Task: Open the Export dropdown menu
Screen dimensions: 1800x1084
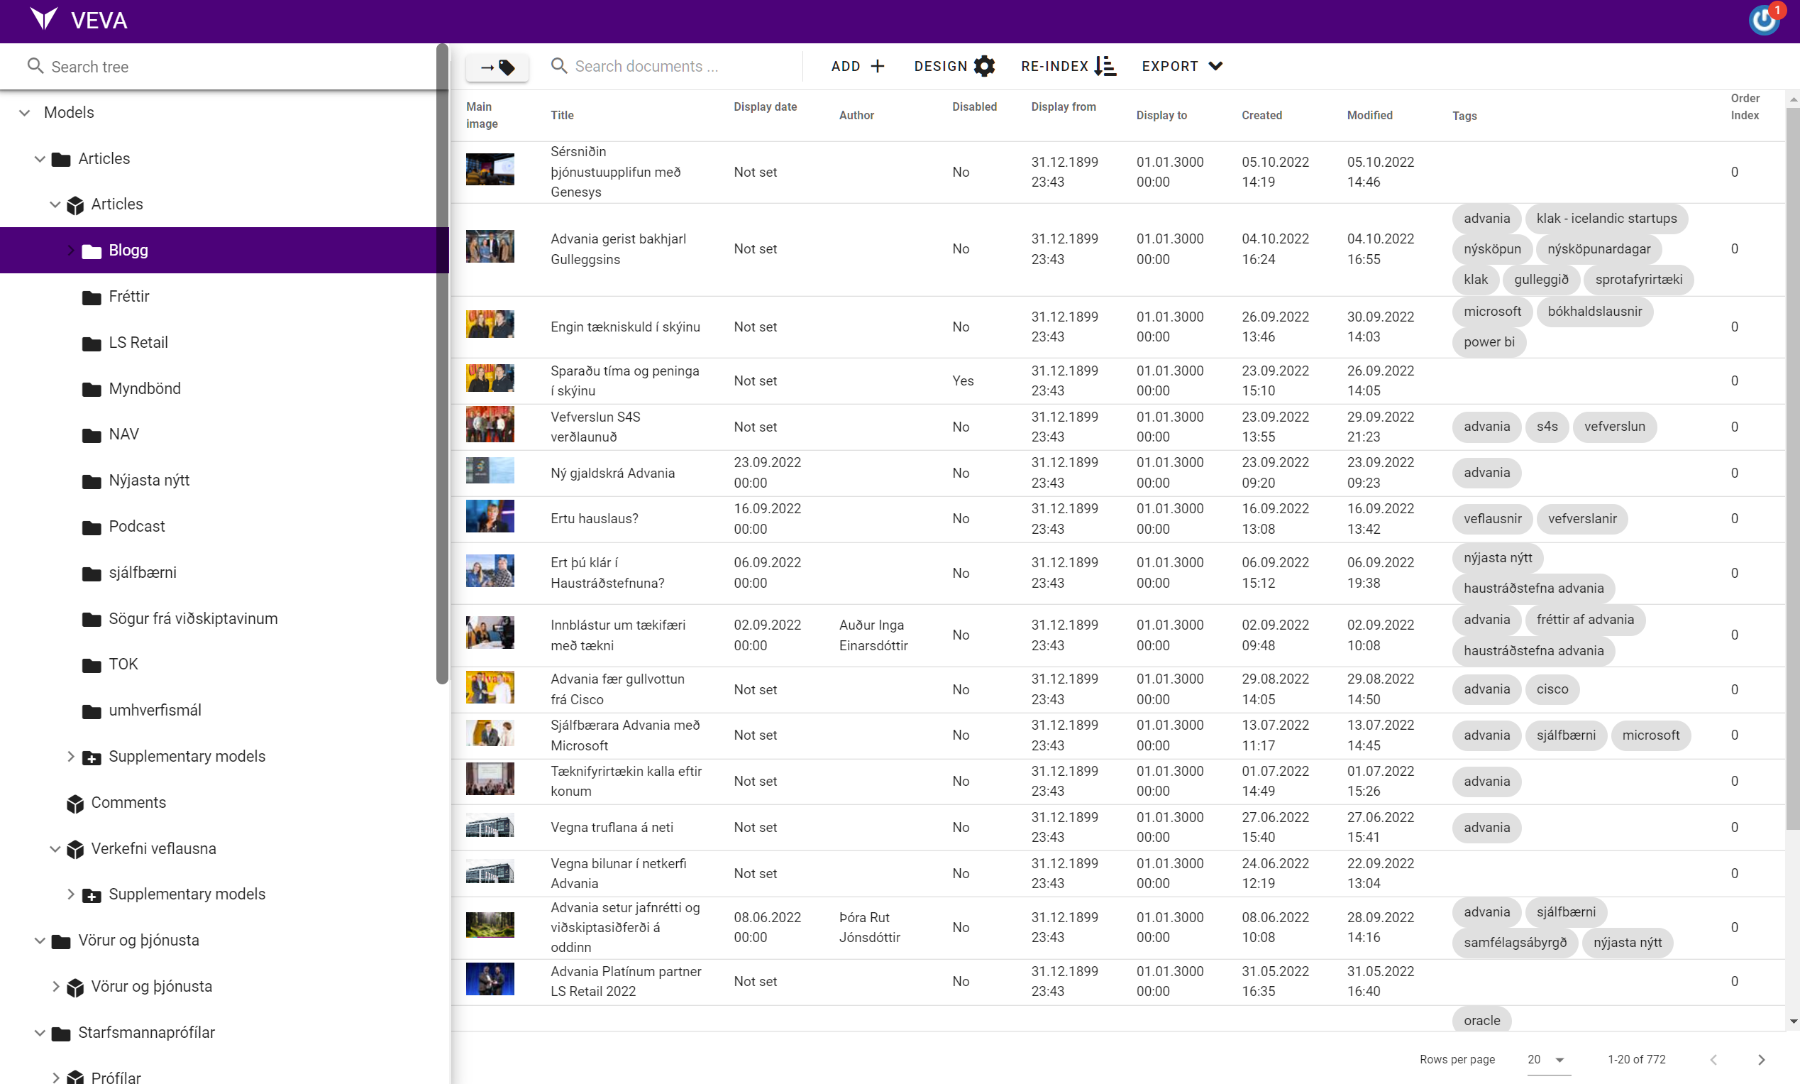Action: pyautogui.click(x=1182, y=67)
